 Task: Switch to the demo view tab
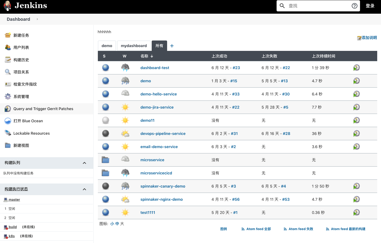[107, 46]
